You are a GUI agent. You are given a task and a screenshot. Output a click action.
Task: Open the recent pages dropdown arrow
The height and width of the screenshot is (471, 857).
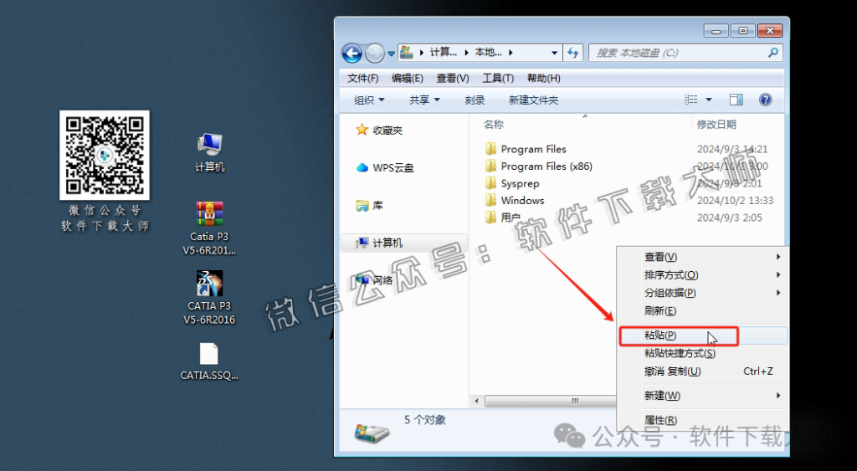click(392, 54)
